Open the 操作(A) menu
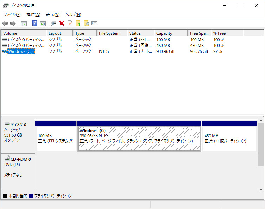Viewport: 265px width, 209px height. pyautogui.click(x=33, y=15)
